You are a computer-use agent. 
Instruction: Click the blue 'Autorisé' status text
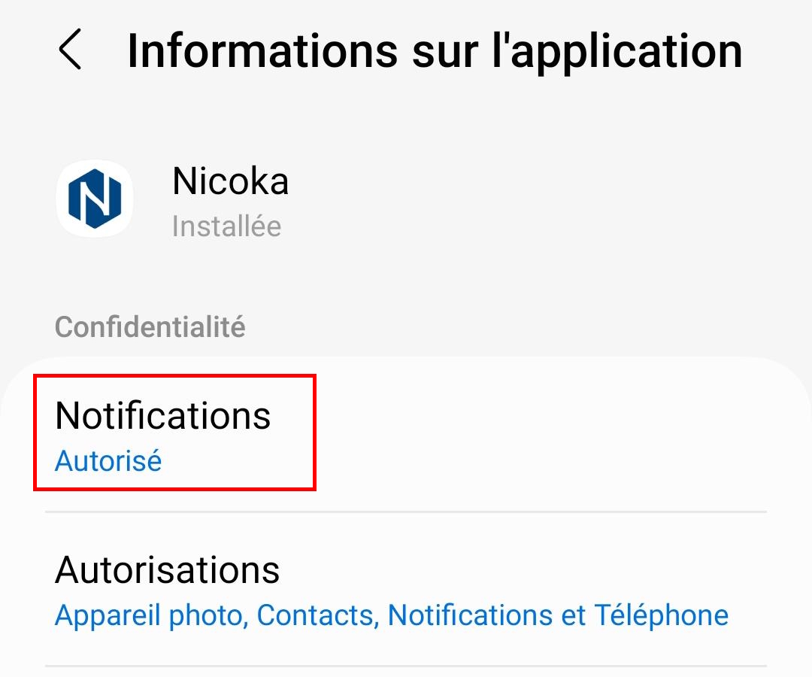pyautogui.click(x=108, y=460)
